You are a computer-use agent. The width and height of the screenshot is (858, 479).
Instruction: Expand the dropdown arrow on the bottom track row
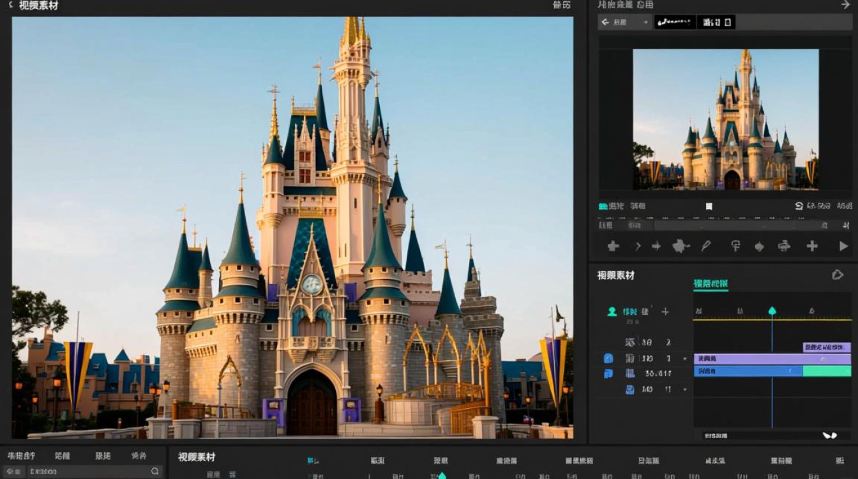tap(685, 389)
